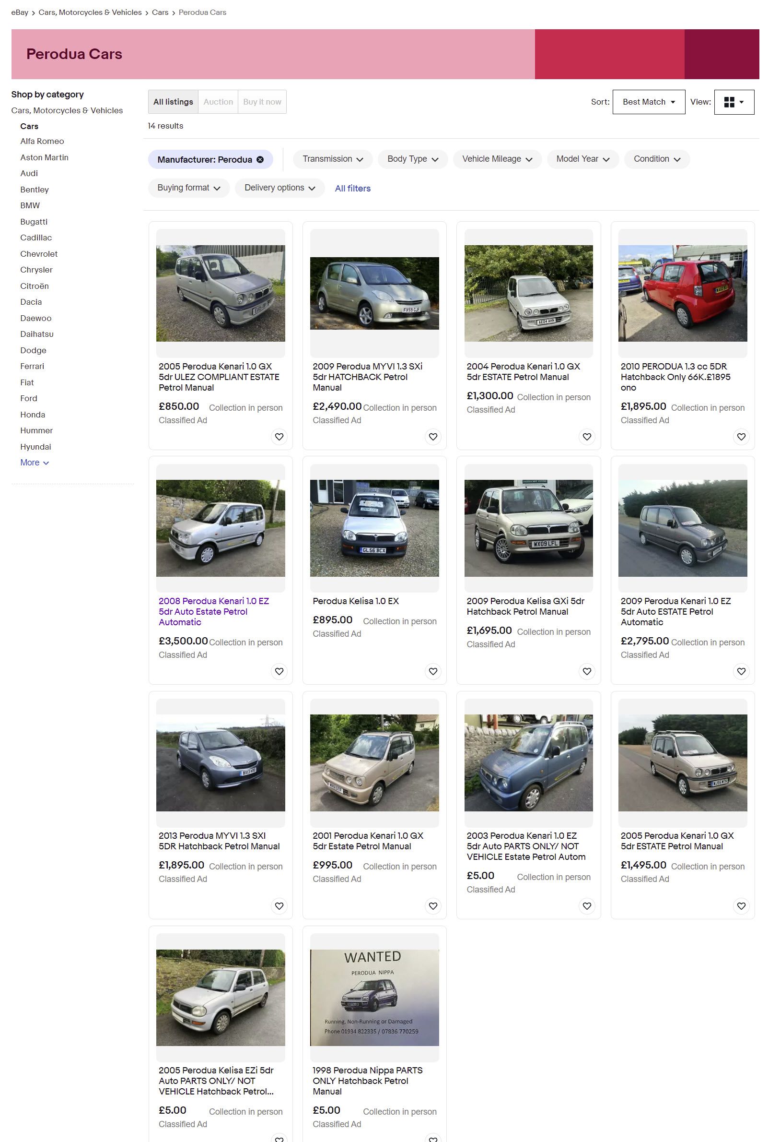
Task: Open the Best Match sort dropdown
Action: click(x=649, y=102)
